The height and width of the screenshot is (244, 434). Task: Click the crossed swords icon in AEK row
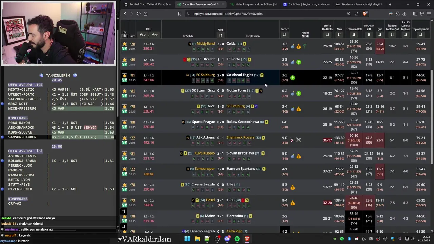pos(298,140)
